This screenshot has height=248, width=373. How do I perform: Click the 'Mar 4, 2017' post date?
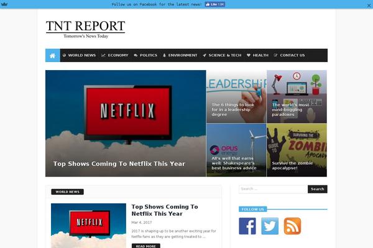142,223
